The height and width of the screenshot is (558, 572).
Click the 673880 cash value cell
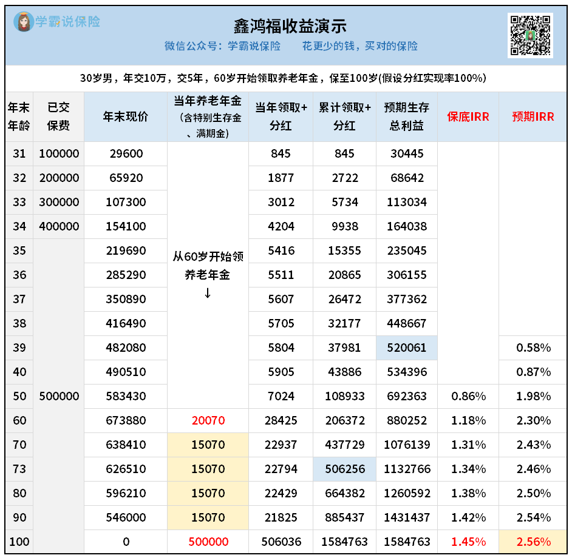(x=126, y=420)
